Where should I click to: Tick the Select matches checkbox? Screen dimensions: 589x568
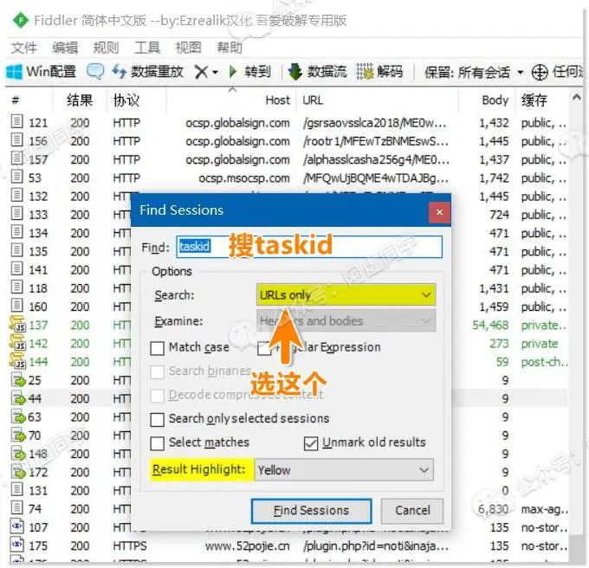point(157,443)
